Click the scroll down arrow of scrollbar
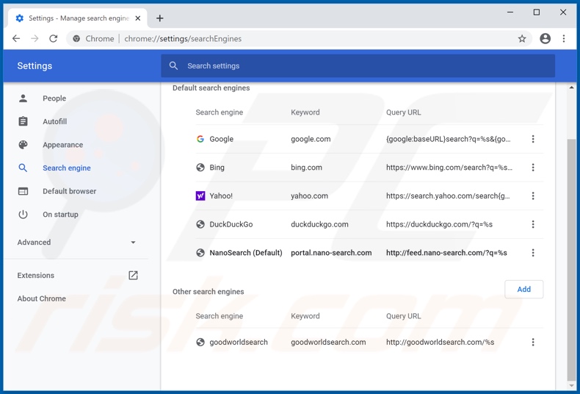This screenshot has height=394, width=580. pyautogui.click(x=571, y=385)
